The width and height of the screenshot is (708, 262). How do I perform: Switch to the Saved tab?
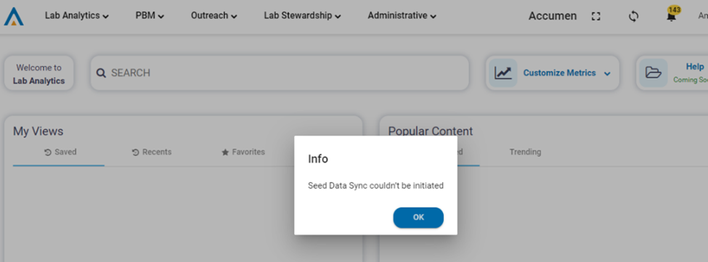point(60,152)
